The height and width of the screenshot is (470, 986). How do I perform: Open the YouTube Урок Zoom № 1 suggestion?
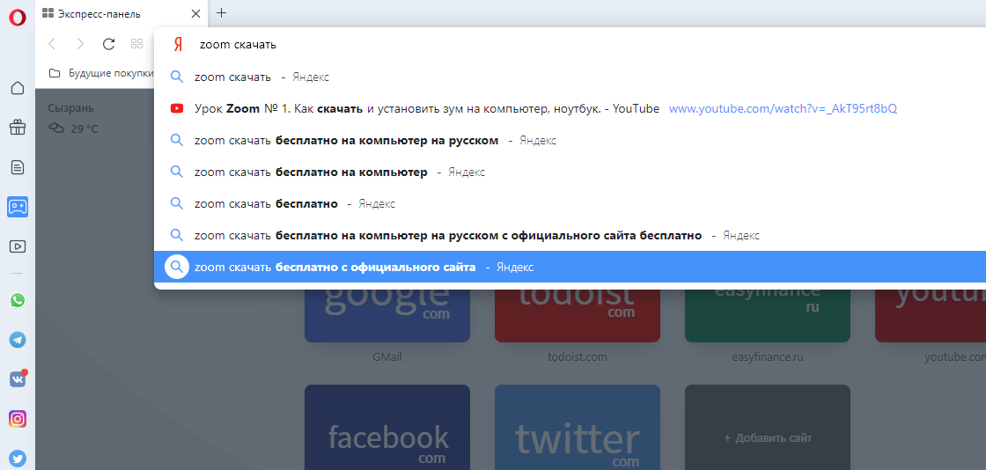tap(570, 109)
